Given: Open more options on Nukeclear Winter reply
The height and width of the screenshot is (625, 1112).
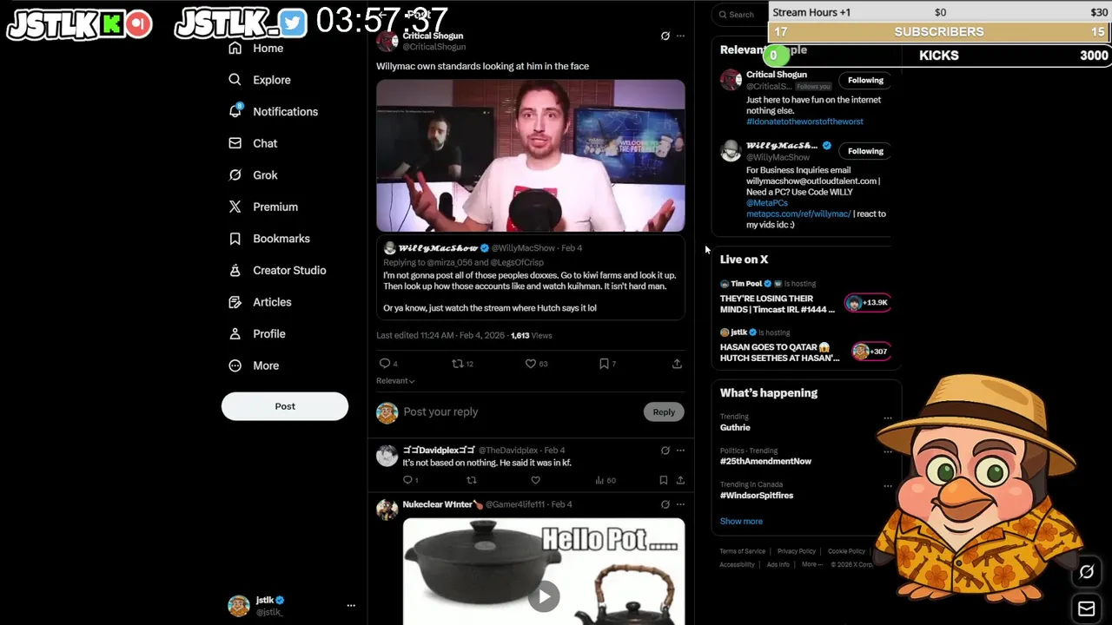Looking at the screenshot, I should [x=680, y=504].
